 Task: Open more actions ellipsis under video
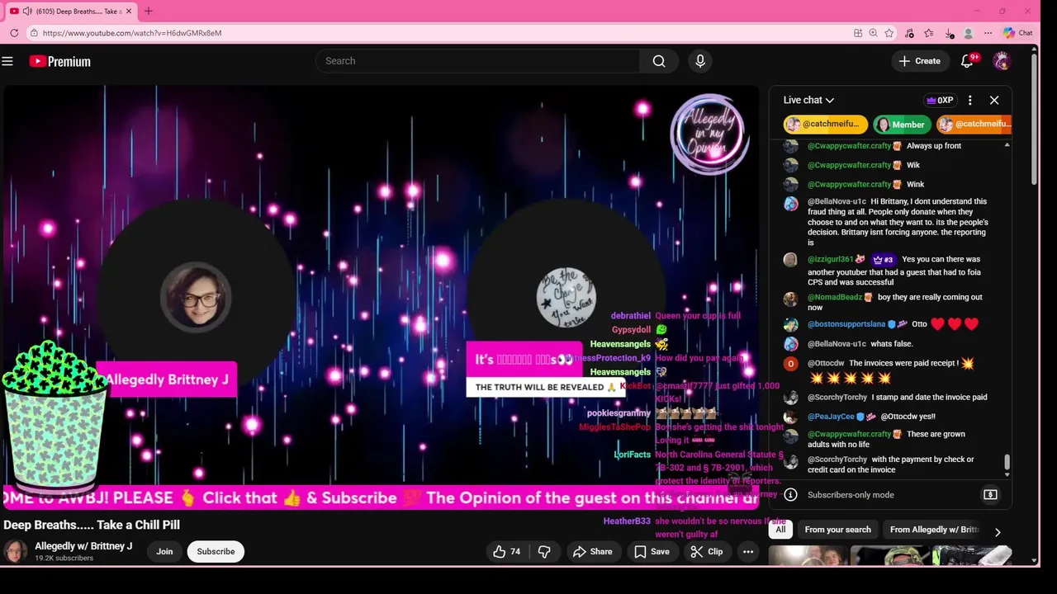pyautogui.click(x=747, y=552)
